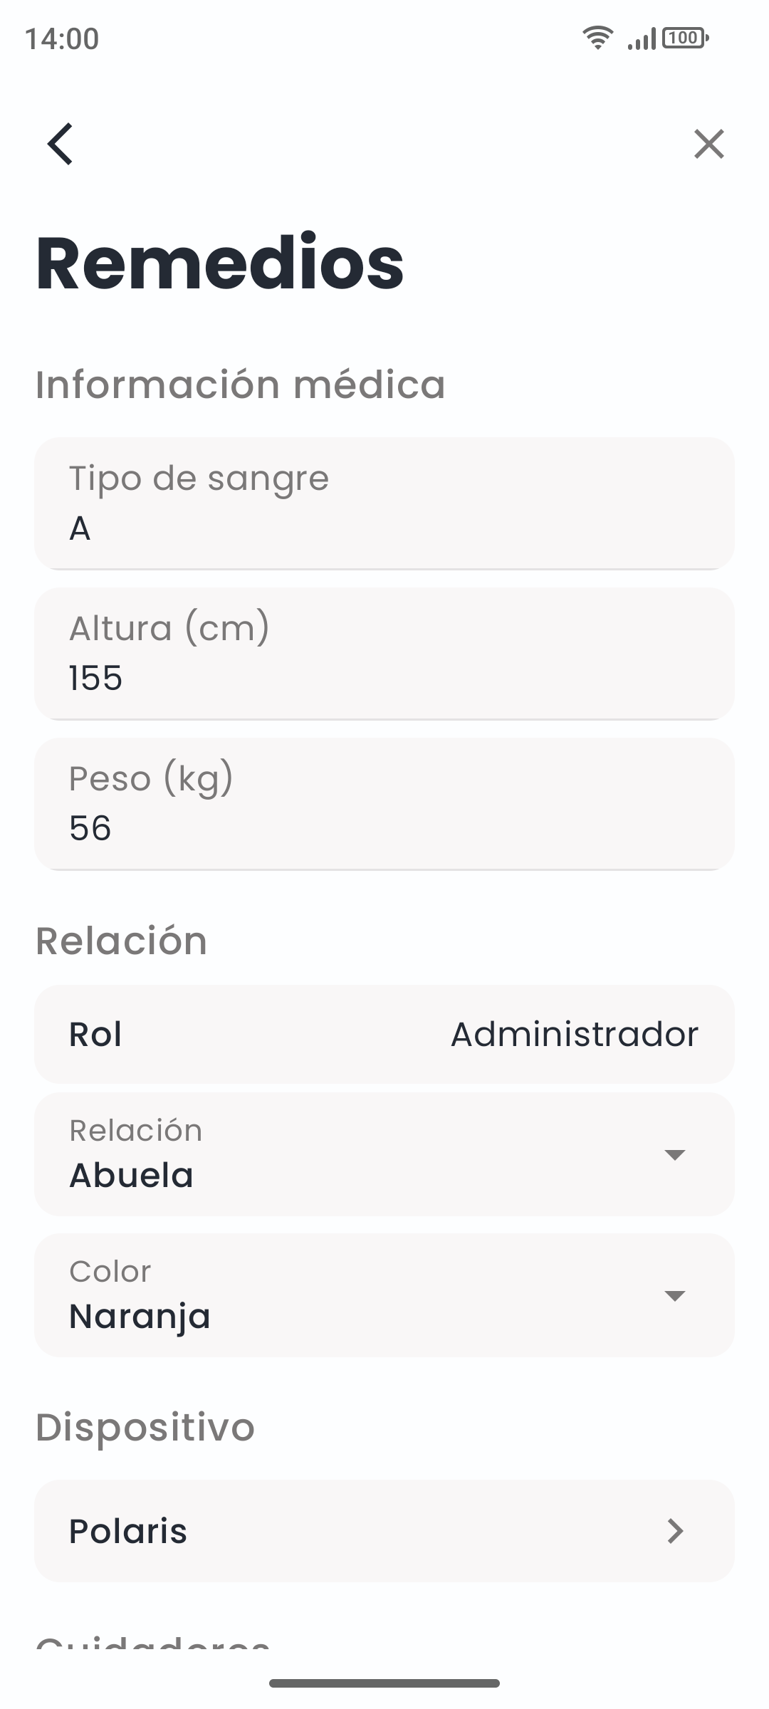Tap the Wi-Fi status icon
The width and height of the screenshot is (769, 1709).
click(x=597, y=38)
